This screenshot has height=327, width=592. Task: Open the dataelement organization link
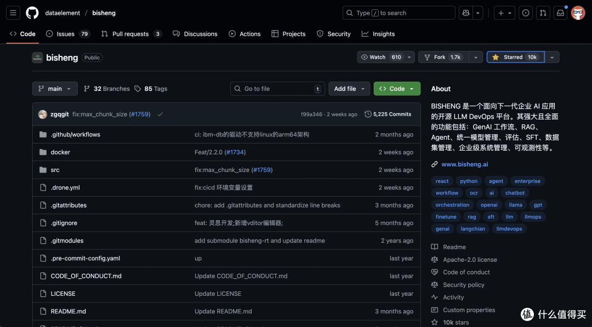click(62, 13)
